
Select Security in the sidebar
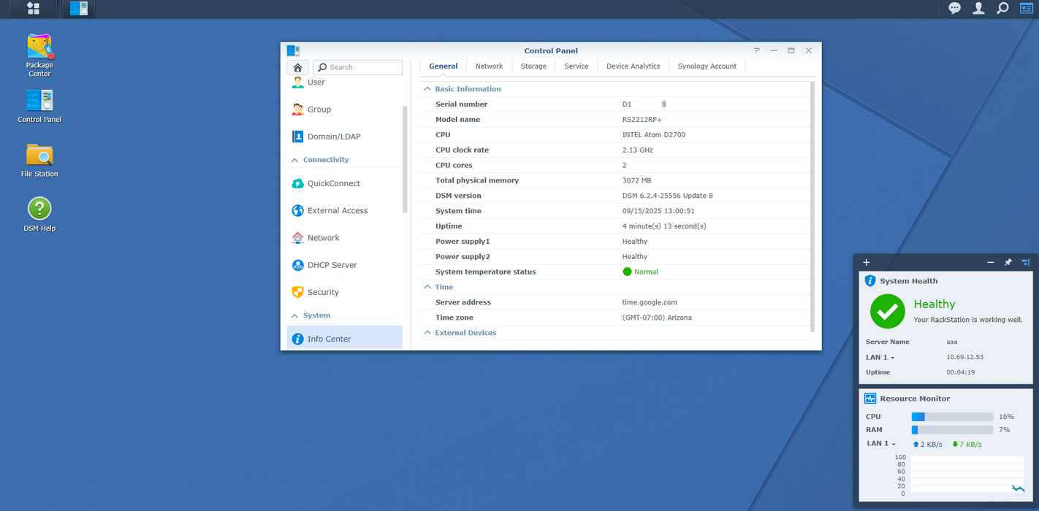click(x=323, y=293)
